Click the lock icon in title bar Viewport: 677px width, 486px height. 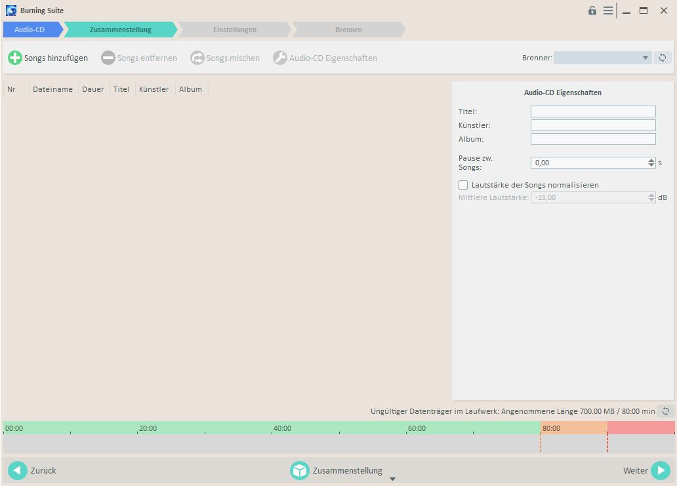592,10
